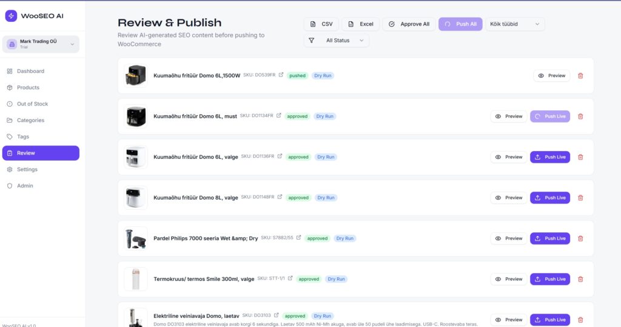Click product title Kuumaõhu fritüür Domo 6L,1500W
The width and height of the screenshot is (621, 327).
[x=197, y=76]
